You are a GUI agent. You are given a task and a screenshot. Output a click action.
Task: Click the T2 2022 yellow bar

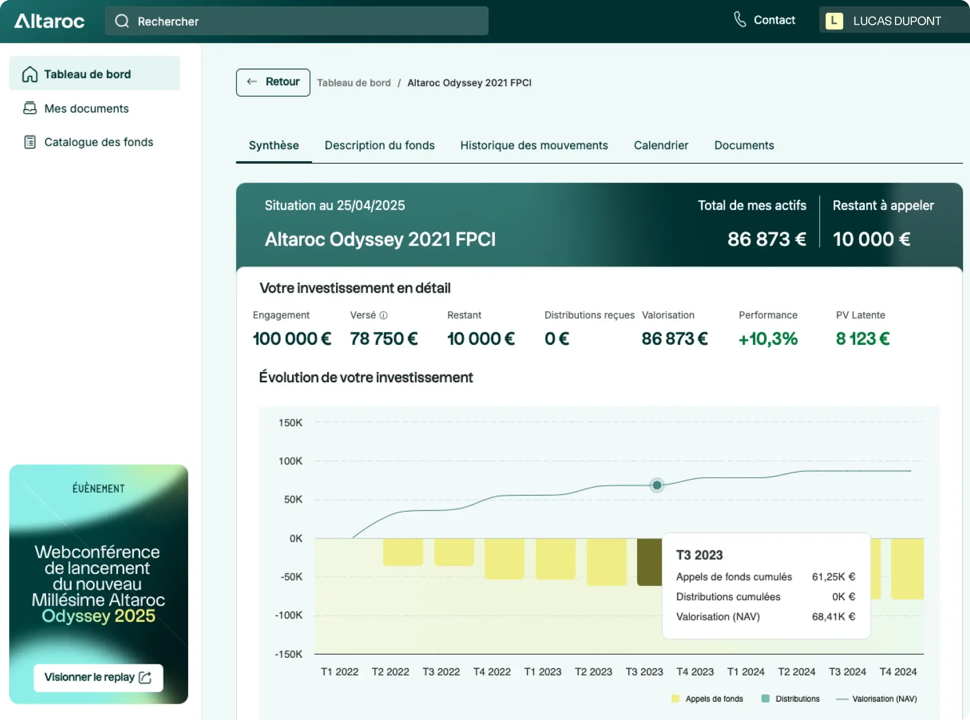pos(403,552)
